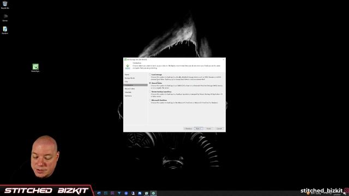Viewport: 349px width, 196px height.
Task: Go to the Shared Folder step
Action: click(130, 89)
